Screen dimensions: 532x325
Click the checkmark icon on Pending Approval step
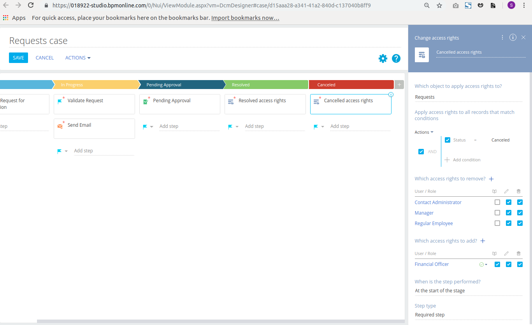pos(146,101)
